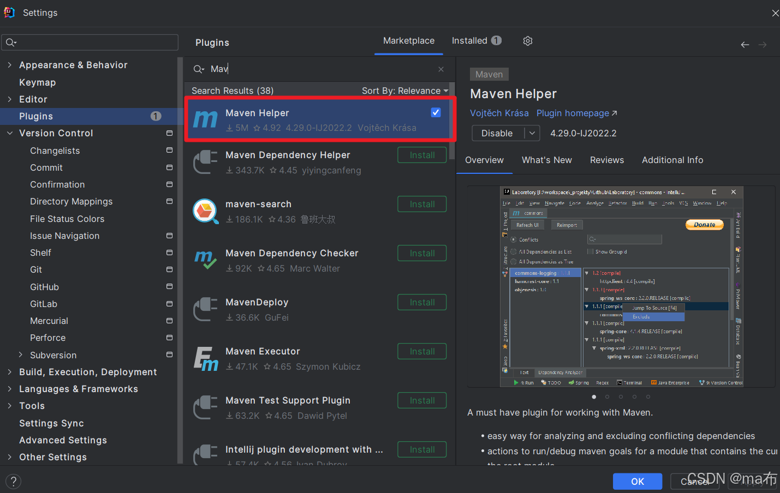The image size is (780, 493).
Task: Install Maven Dependency Helper plugin
Action: tap(422, 155)
